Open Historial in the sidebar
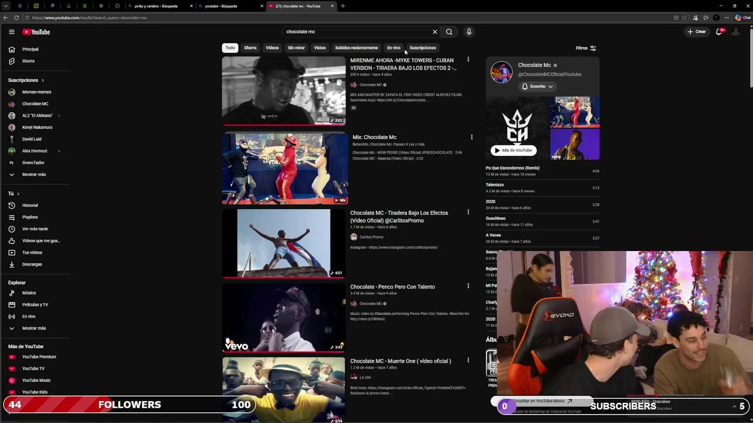 pos(30,206)
